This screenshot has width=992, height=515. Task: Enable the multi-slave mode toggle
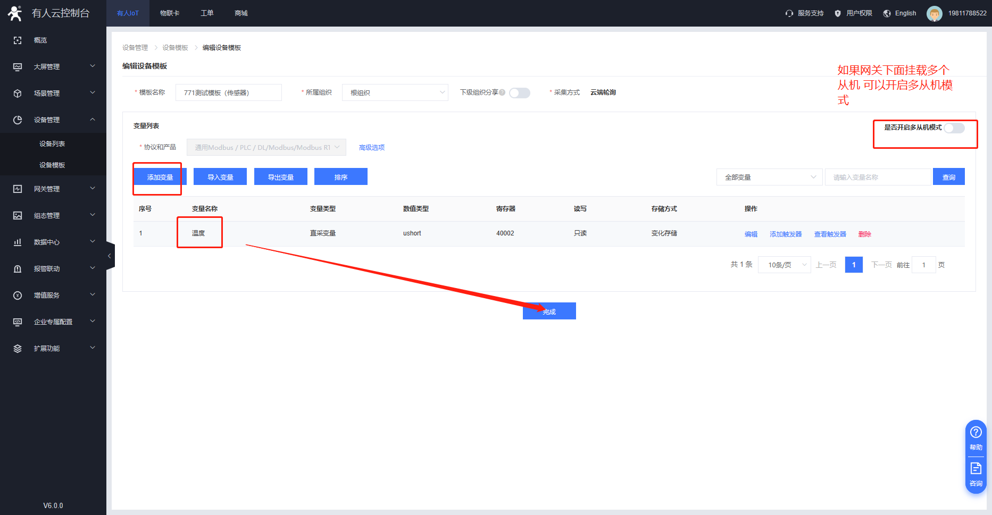pos(954,128)
